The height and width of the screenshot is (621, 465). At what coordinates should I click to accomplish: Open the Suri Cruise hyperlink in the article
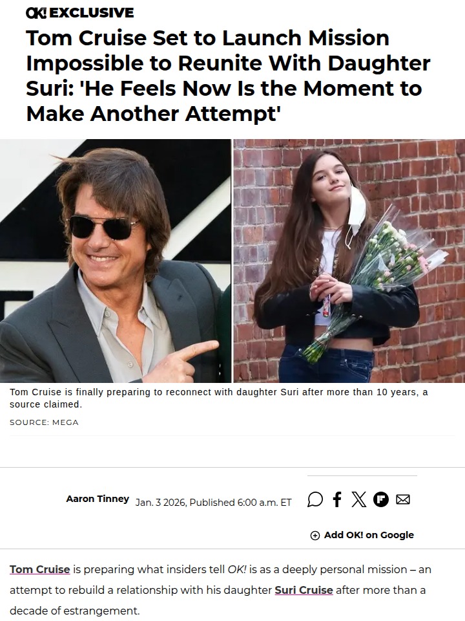tap(304, 590)
